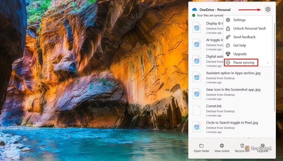Open Circle to Search toggle in Pixel.jpg entry

232,123
